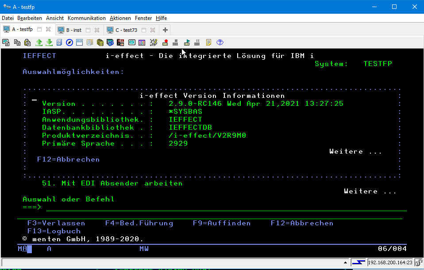Image resolution: width=424 pixels, height=270 pixels.
Task: Open the help question mark icon
Action: pyautogui.click(x=220, y=42)
